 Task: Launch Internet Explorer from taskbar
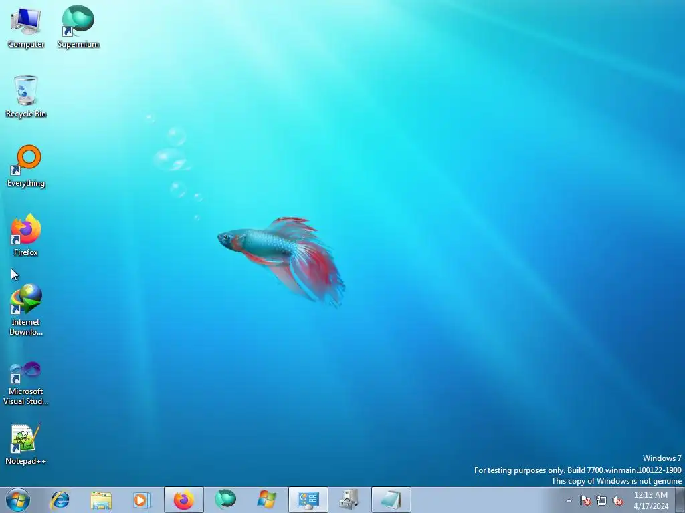60,500
